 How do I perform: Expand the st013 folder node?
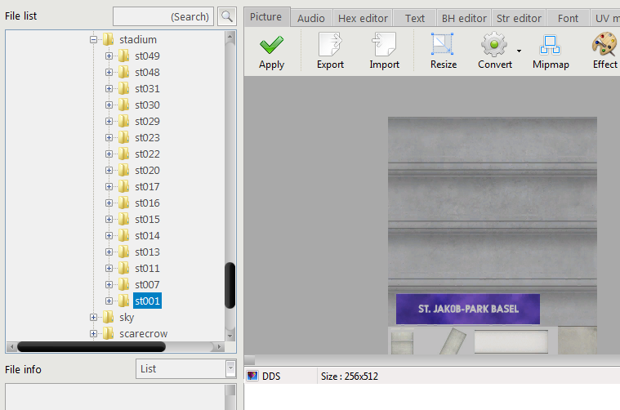(109, 252)
